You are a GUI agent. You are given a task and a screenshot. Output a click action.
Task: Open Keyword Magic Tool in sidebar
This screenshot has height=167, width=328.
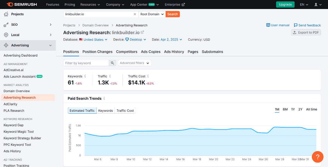[x=19, y=132]
